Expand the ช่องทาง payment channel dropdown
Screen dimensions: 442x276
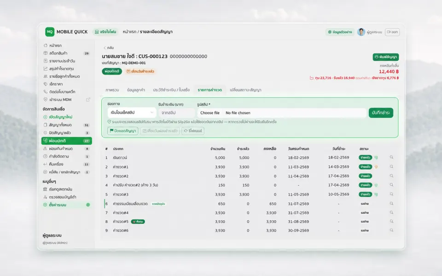pyautogui.click(x=132, y=112)
